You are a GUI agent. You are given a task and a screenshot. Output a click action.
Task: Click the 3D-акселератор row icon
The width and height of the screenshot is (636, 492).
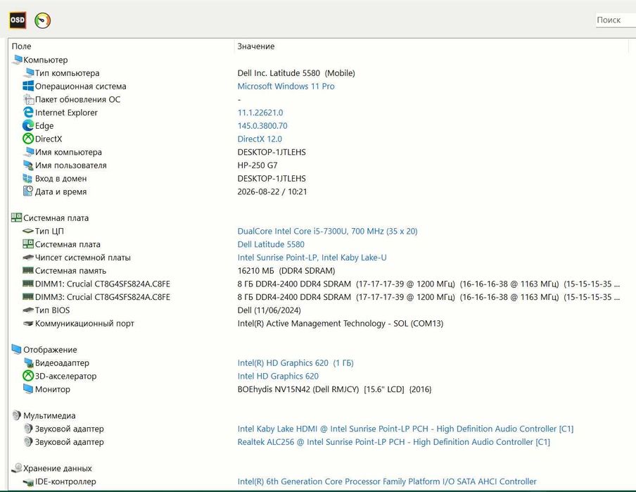pyautogui.click(x=28, y=376)
